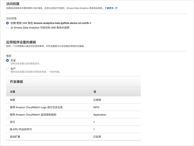Image resolution: width=194 pixels, height=146 pixels.
Task: Click the 使用这些设置以实现最低成本 description
Action: pyautogui.click(x=25, y=64)
